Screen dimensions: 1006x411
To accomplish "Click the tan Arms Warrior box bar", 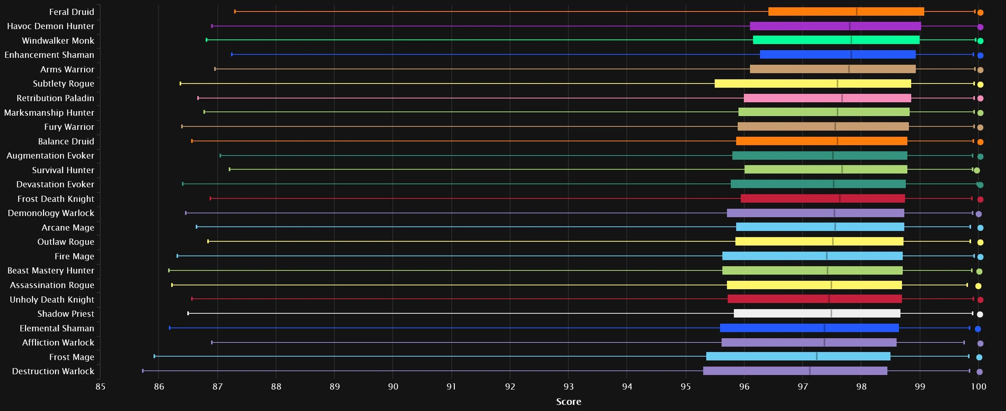I will (x=833, y=69).
